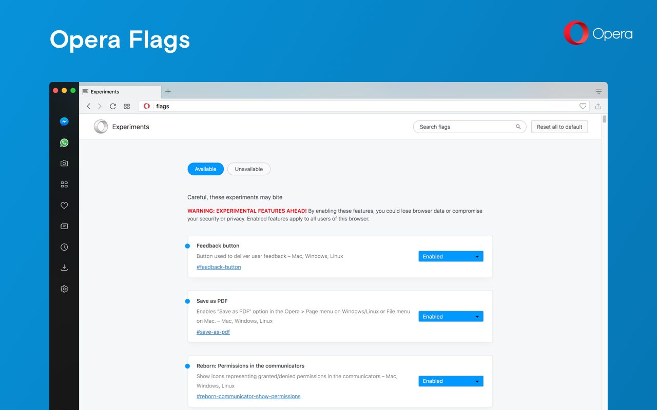Reload the Experiments page

(x=112, y=106)
